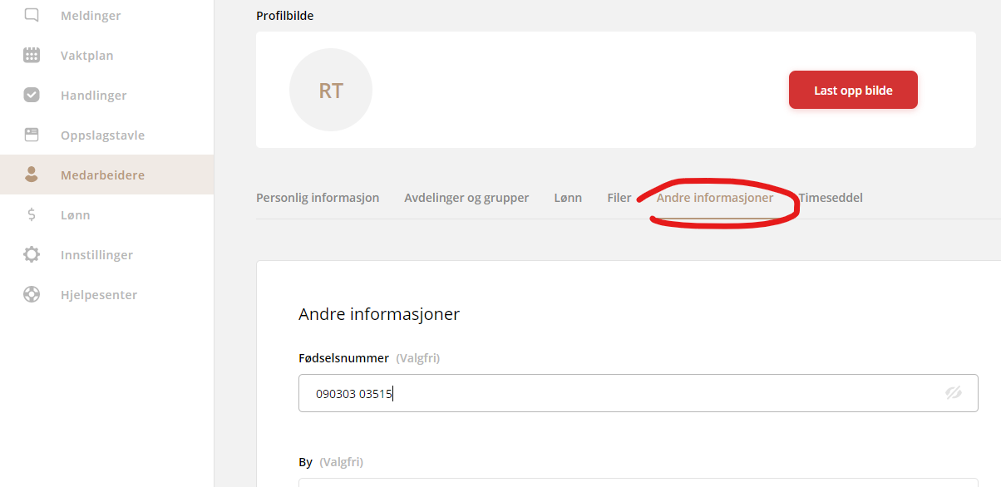Click the Meldinger chat bubble icon
The height and width of the screenshot is (487, 1001).
point(32,15)
